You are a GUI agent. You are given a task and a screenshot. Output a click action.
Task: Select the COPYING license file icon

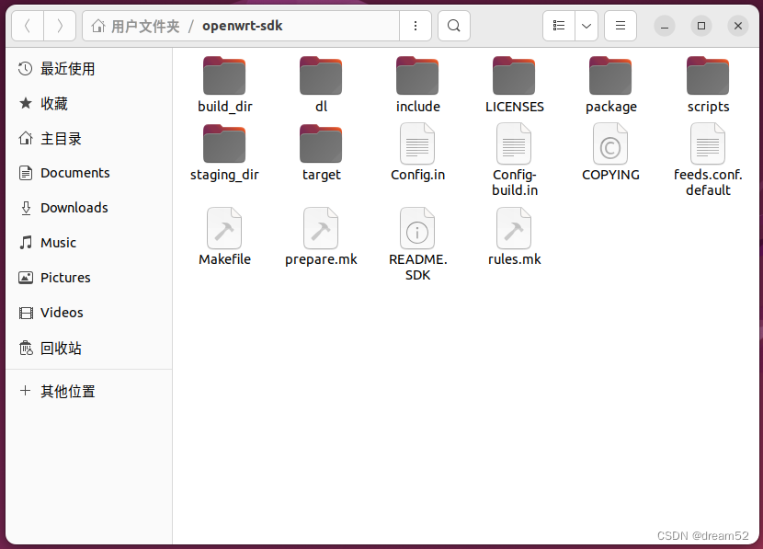point(610,143)
